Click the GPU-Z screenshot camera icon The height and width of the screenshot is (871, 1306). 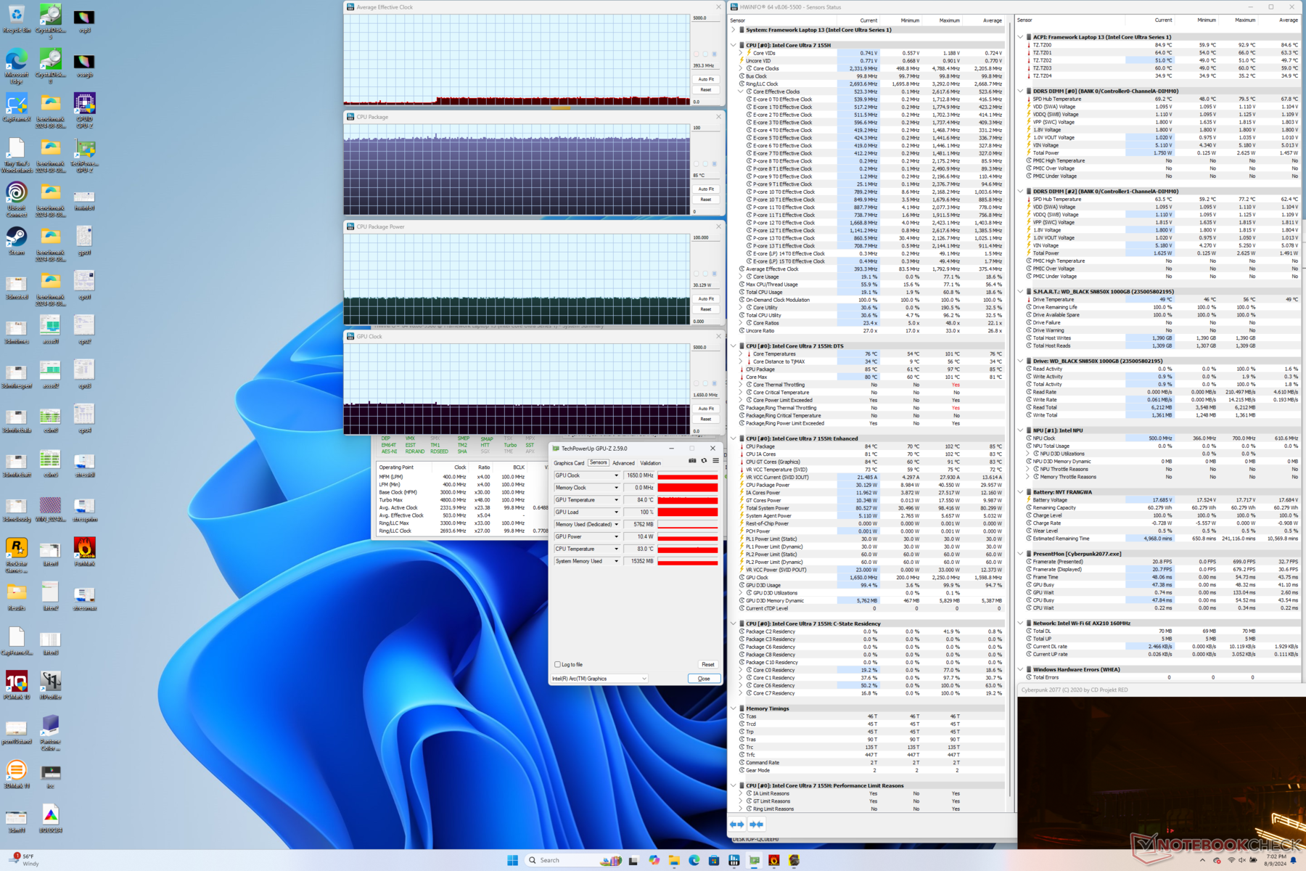[692, 461]
